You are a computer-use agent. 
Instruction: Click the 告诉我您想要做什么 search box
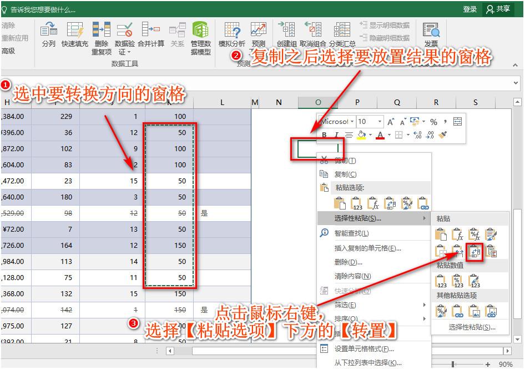tap(39, 9)
